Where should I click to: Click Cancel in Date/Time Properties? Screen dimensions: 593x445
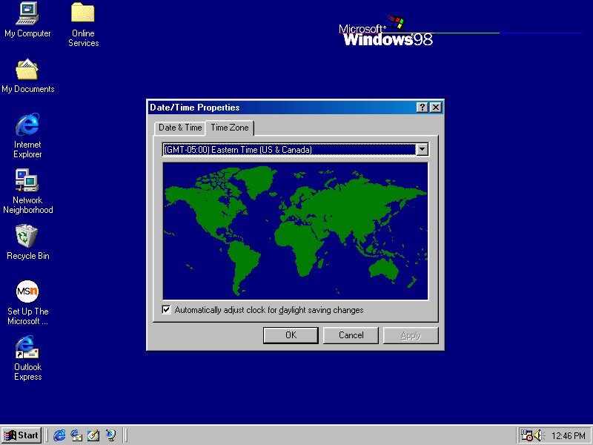pyautogui.click(x=351, y=335)
